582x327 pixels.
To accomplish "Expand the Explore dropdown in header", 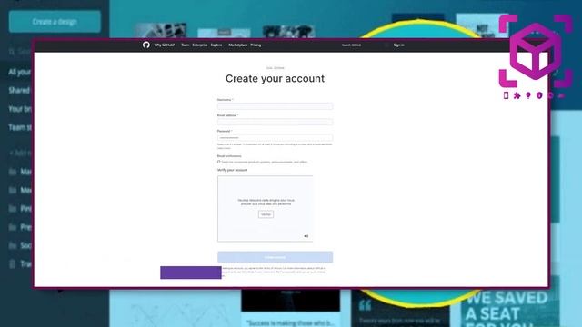I will click(217, 45).
